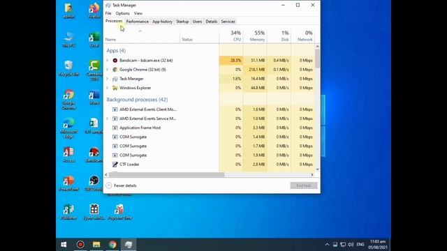Click the Windows Explorer folder icon in list

click(x=115, y=88)
